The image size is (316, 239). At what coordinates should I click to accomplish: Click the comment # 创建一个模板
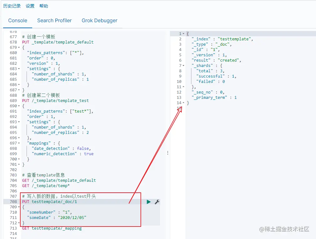[39, 37]
